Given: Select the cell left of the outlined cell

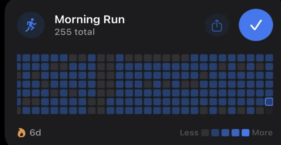Looking at the screenshot, I should click(260, 102).
